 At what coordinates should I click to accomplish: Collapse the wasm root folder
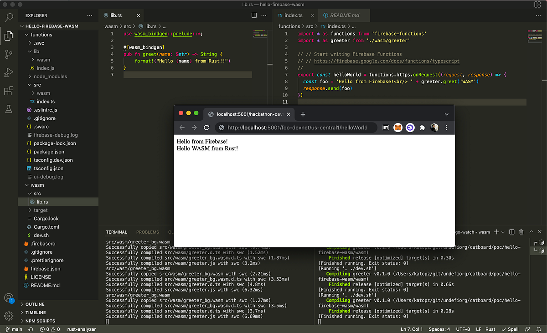click(37, 185)
